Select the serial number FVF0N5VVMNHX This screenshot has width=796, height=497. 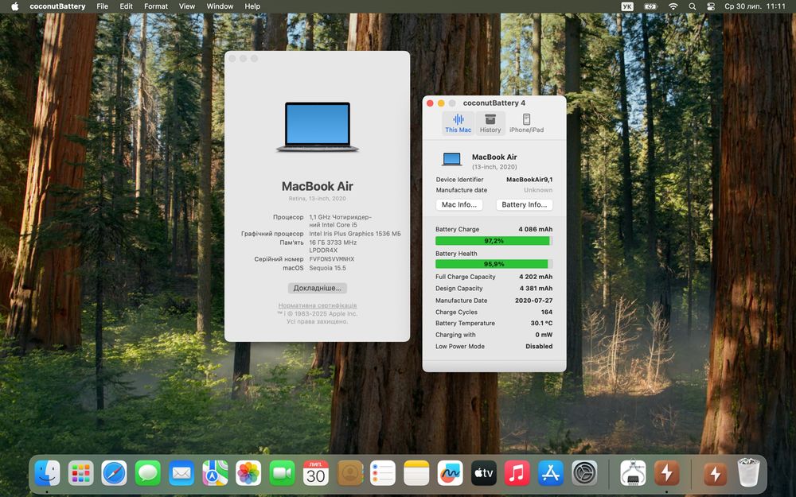(x=331, y=258)
